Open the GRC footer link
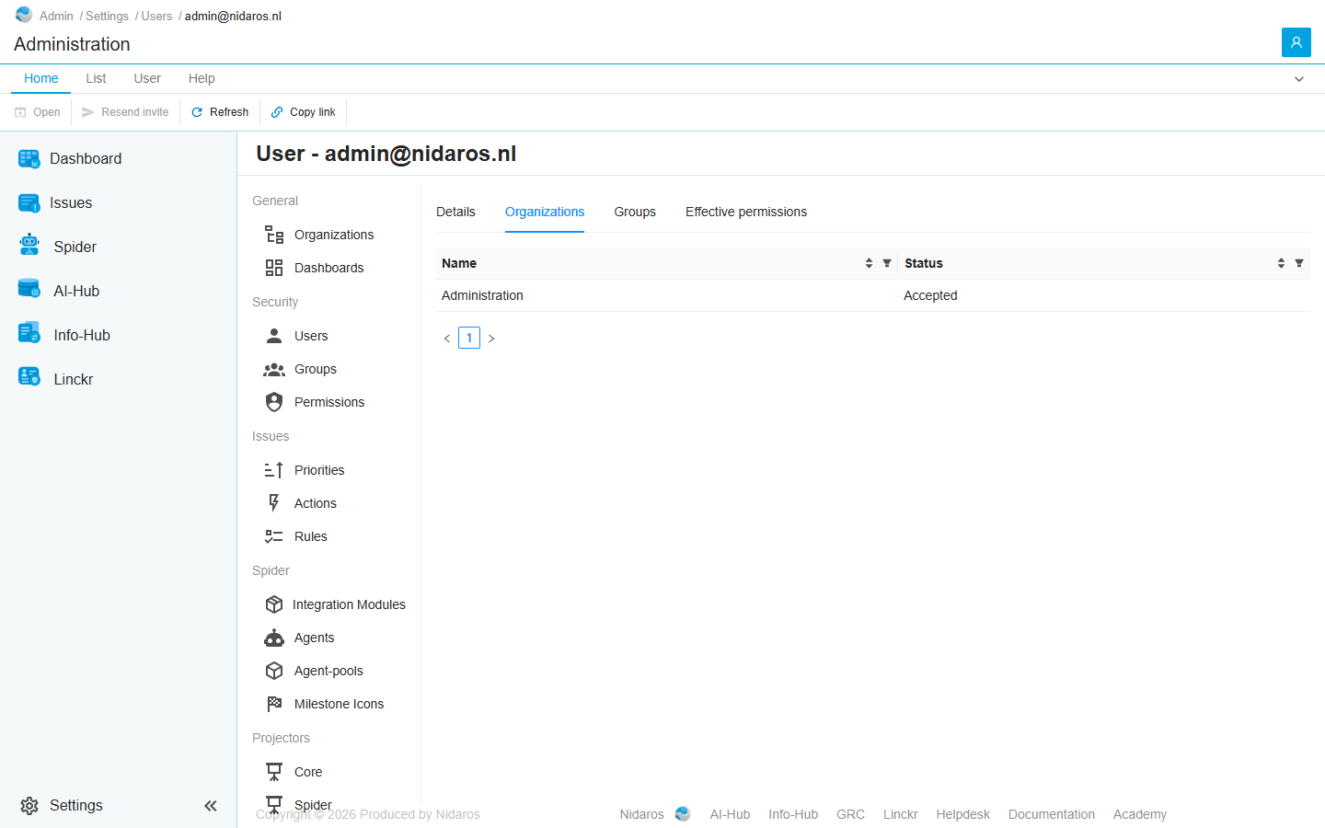 point(850,814)
